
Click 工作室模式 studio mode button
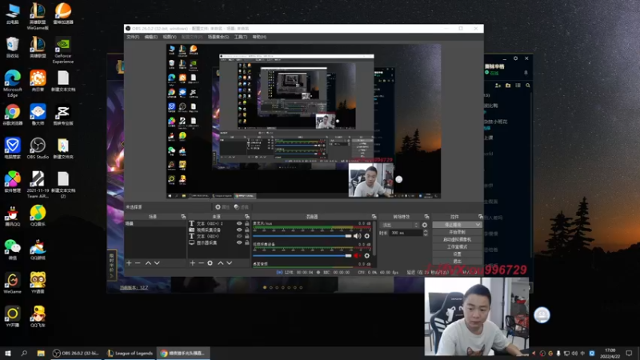457,246
